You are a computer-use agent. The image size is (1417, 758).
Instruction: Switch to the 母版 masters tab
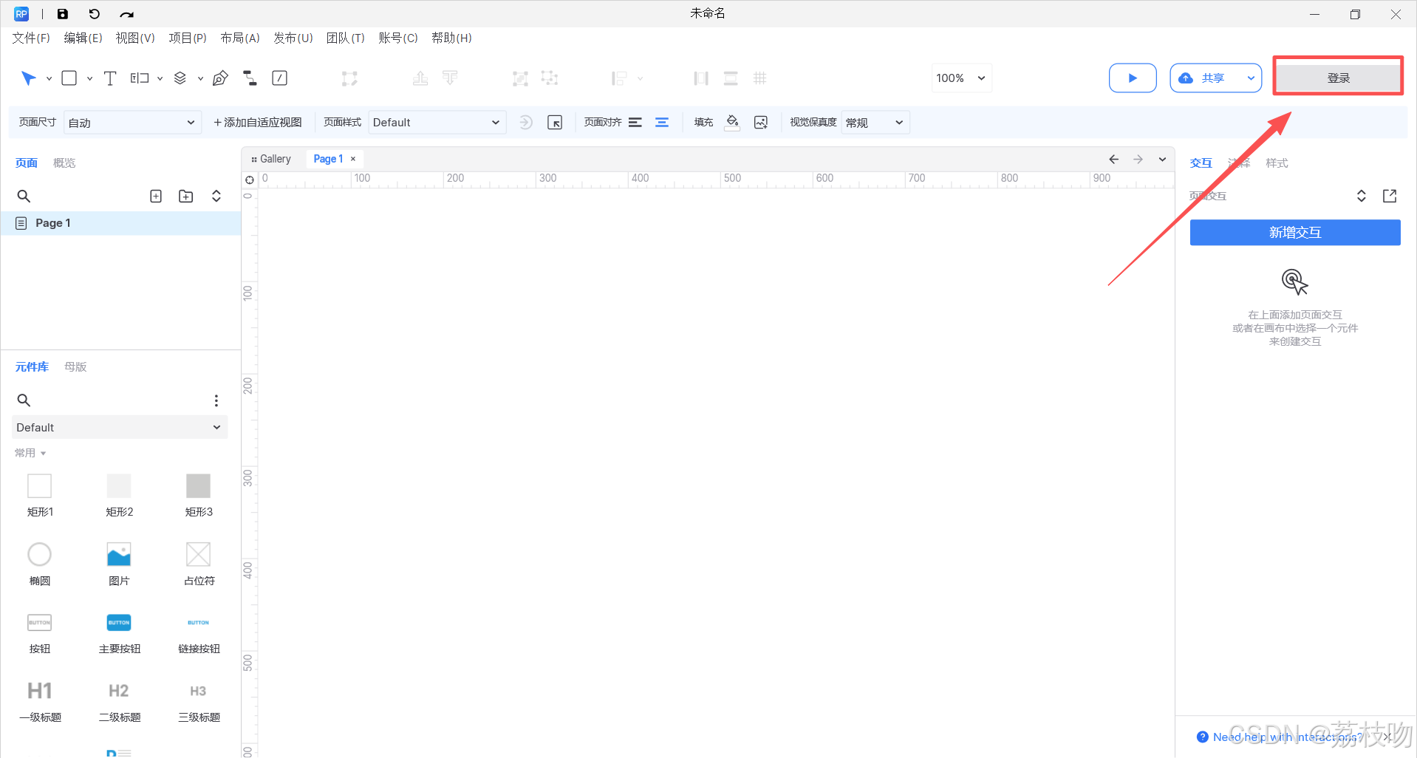[75, 366]
